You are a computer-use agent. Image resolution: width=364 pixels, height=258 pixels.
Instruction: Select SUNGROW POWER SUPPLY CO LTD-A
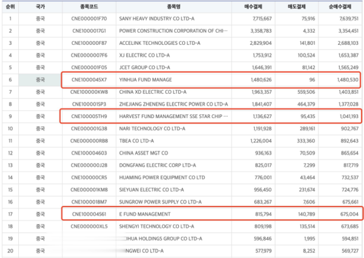pos(160,202)
